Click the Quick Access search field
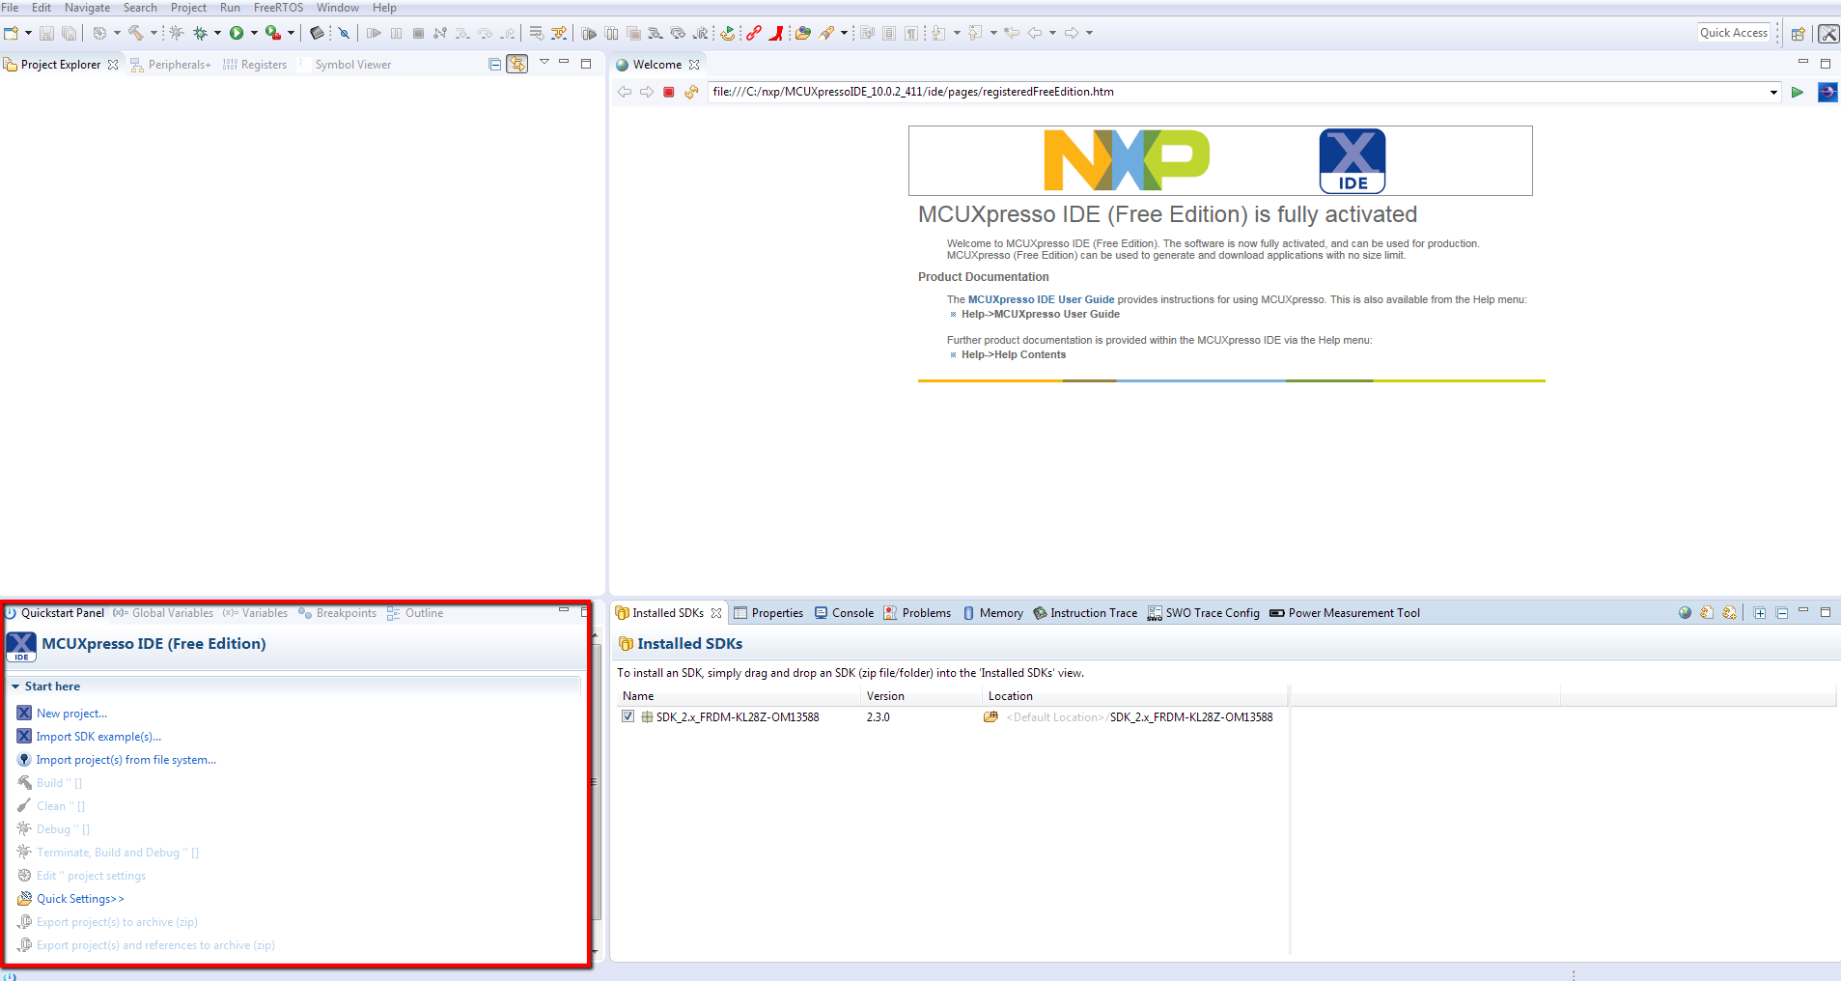This screenshot has width=1841, height=981. click(1733, 33)
